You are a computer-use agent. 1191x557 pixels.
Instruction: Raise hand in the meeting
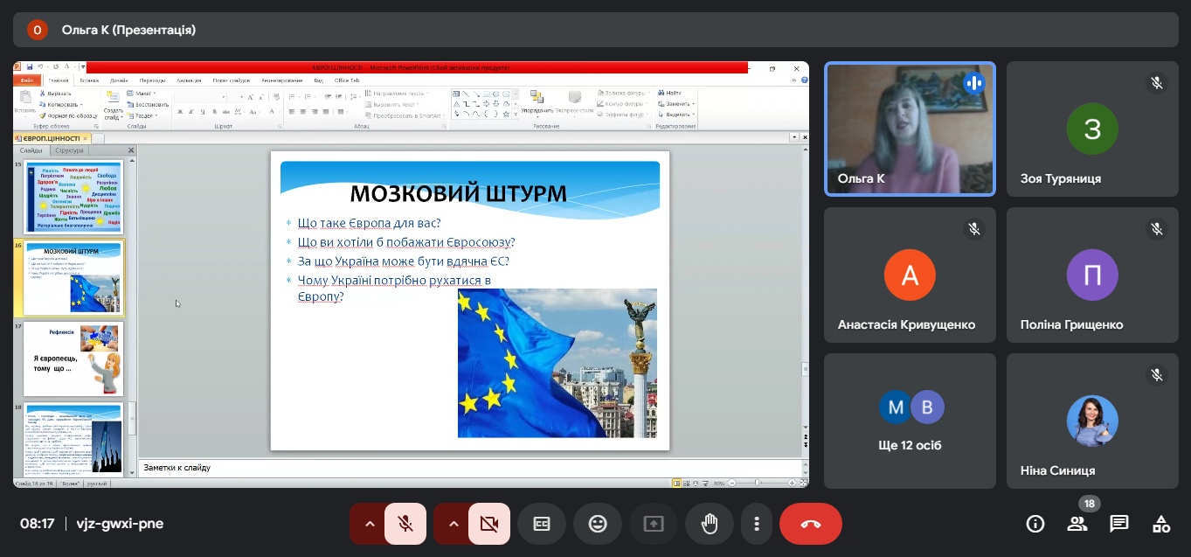click(x=710, y=524)
